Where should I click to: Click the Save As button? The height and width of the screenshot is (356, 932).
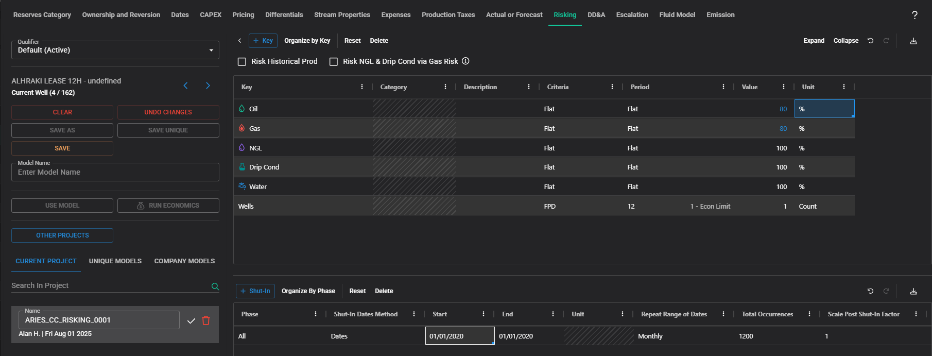point(62,130)
